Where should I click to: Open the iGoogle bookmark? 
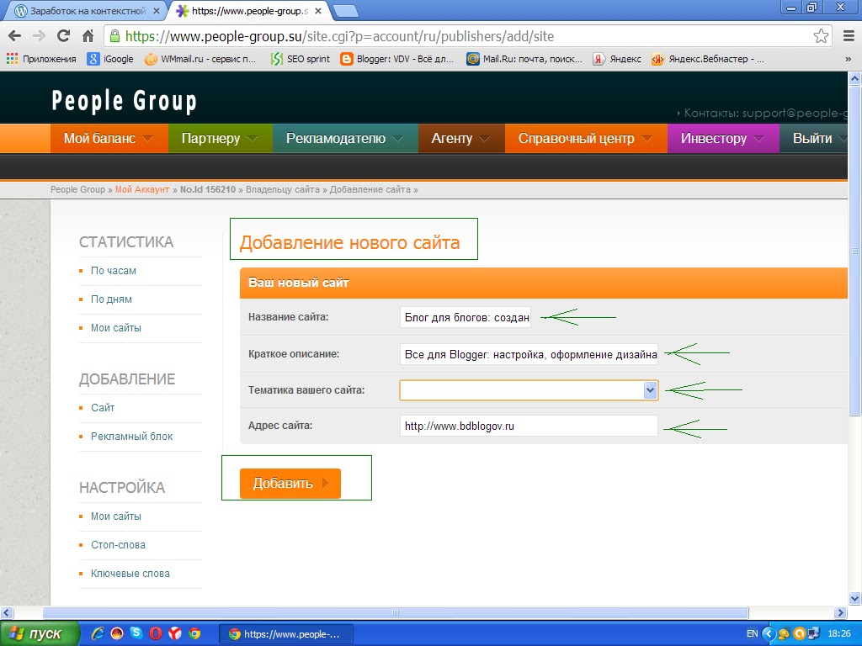(110, 59)
